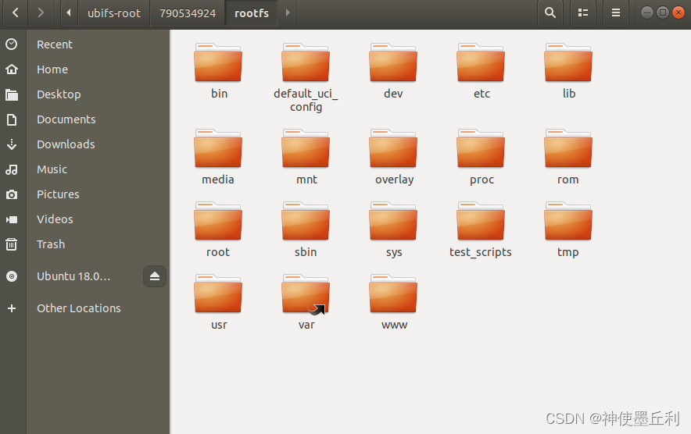Minimize the file manager window
The height and width of the screenshot is (434, 691).
(x=647, y=12)
